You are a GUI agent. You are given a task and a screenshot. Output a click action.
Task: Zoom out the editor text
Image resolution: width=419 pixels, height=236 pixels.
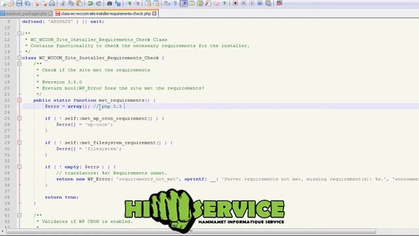(x=137, y=3)
